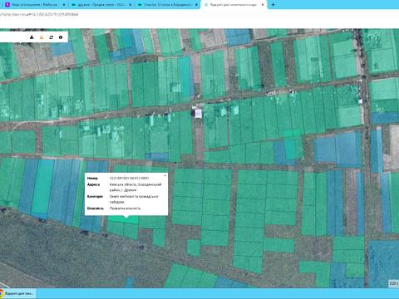
Task: Switch to the first browser tab with purple favicon
Action: (x=34, y=5)
